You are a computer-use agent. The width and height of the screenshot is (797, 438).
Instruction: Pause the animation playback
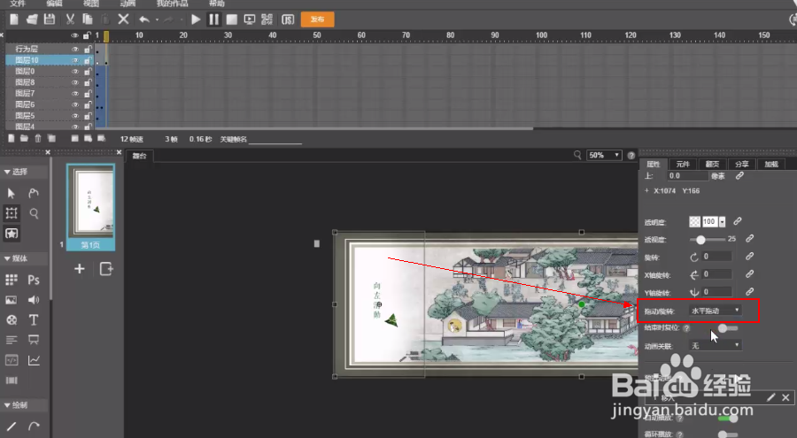coord(214,19)
